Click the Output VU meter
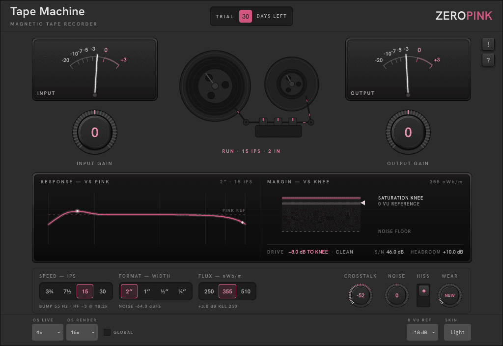Viewport: 503px width, 346px height. pos(408,69)
